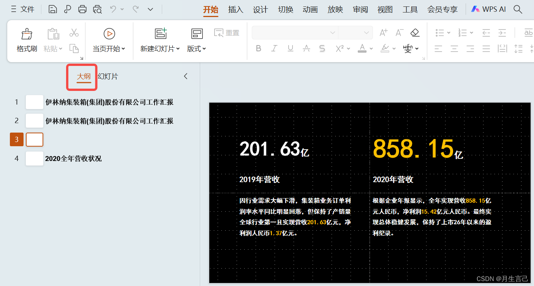The width and height of the screenshot is (534, 286).
Task: Click the Decrease Font Size A- icon
Action: pos(399,33)
